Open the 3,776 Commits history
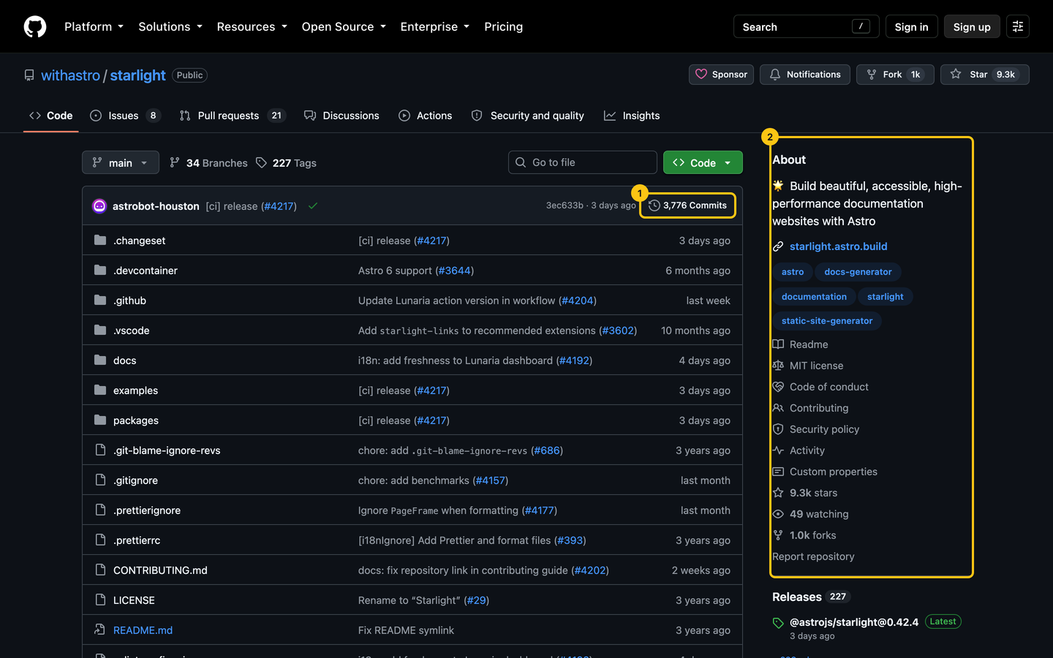Viewport: 1053px width, 658px height. click(688, 205)
